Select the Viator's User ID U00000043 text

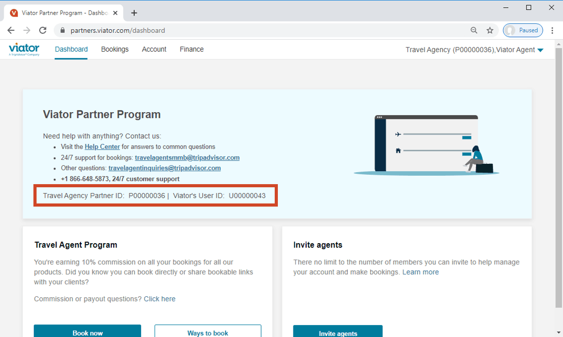coord(219,196)
